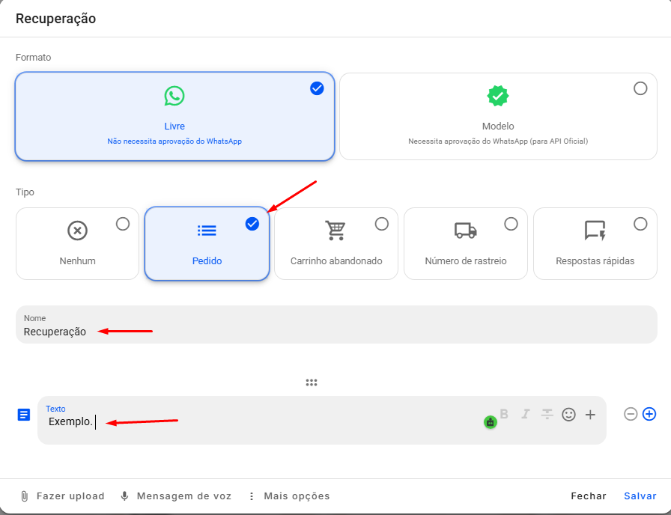The height and width of the screenshot is (515, 671).
Task: Click the 'Respostas rápidas' label
Action: (x=595, y=261)
